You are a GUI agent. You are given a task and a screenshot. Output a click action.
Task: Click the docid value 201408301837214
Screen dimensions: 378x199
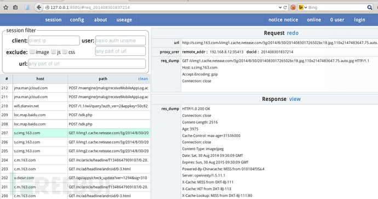click(x=277, y=52)
